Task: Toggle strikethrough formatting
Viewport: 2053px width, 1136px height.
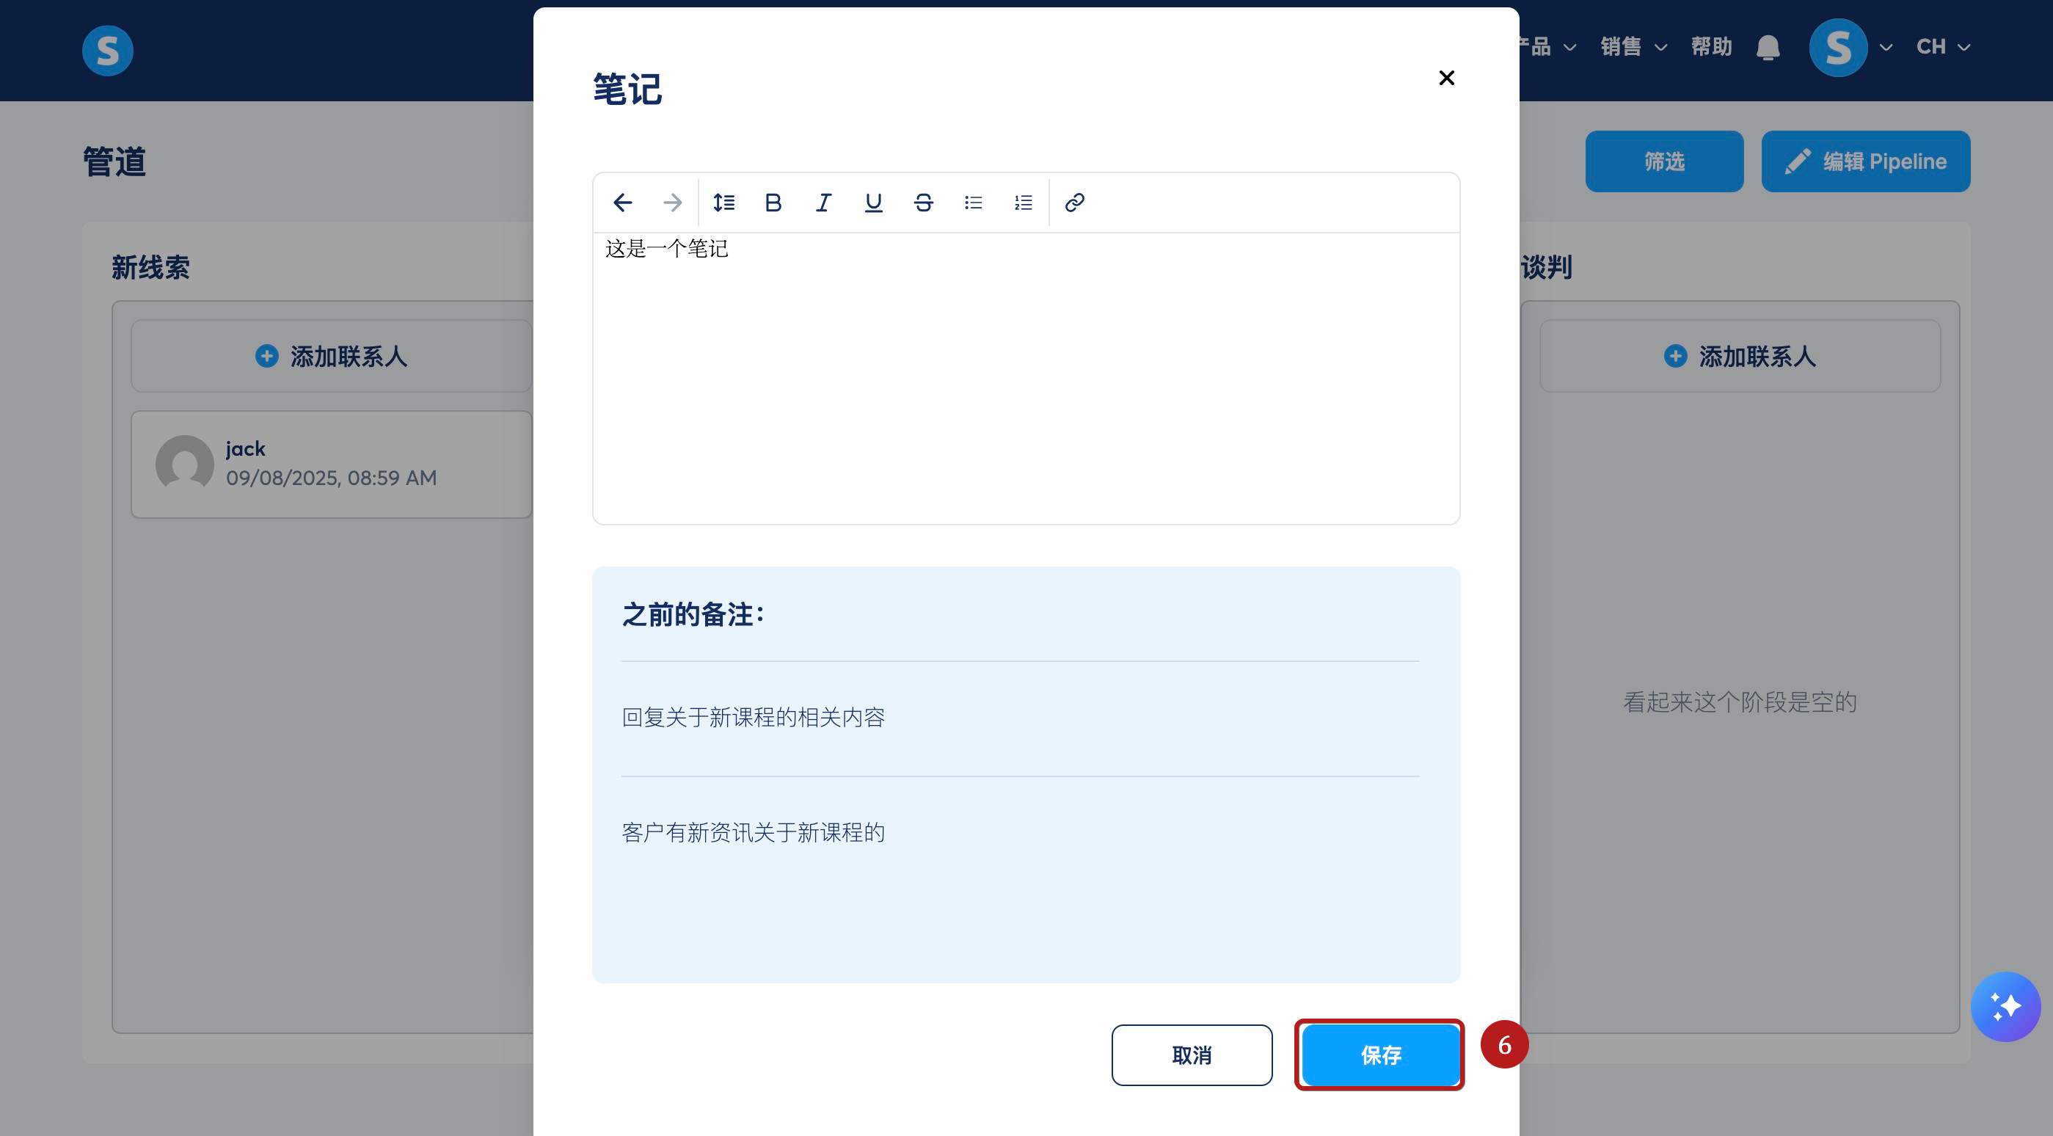Action: [x=924, y=203]
